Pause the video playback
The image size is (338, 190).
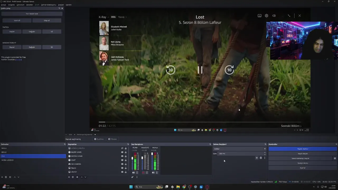click(x=200, y=70)
